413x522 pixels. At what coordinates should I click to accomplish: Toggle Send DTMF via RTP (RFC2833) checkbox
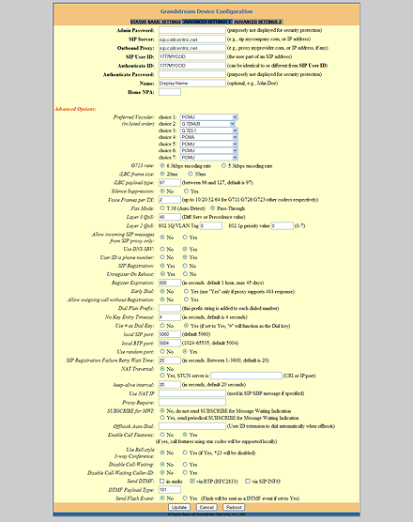192,481
